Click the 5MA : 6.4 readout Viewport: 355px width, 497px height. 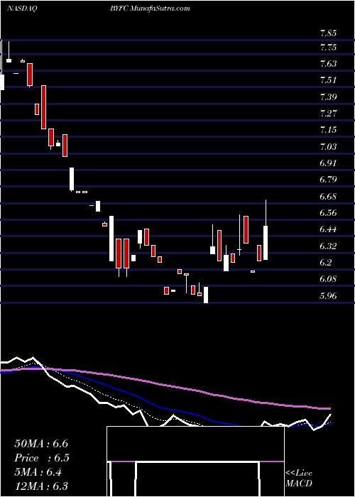pyautogui.click(x=38, y=472)
